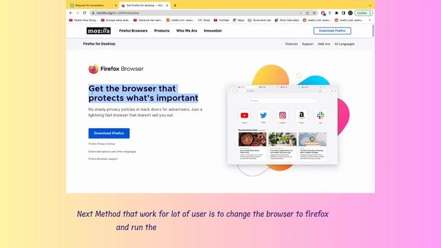Open the Firefox Browsers menu
The width and height of the screenshot is (441, 248).
pos(133,30)
